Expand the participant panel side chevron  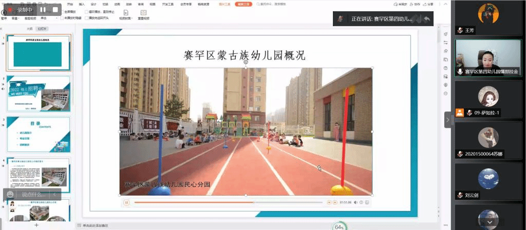click(x=447, y=120)
